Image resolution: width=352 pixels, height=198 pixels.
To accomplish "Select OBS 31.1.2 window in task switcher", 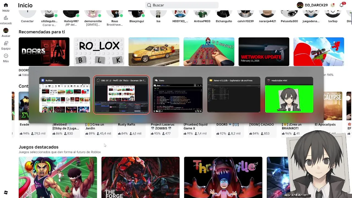I will point(121,95).
